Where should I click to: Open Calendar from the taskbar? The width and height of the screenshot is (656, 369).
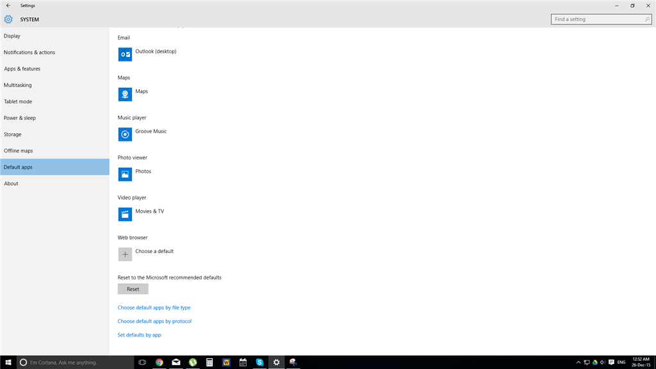(x=243, y=363)
